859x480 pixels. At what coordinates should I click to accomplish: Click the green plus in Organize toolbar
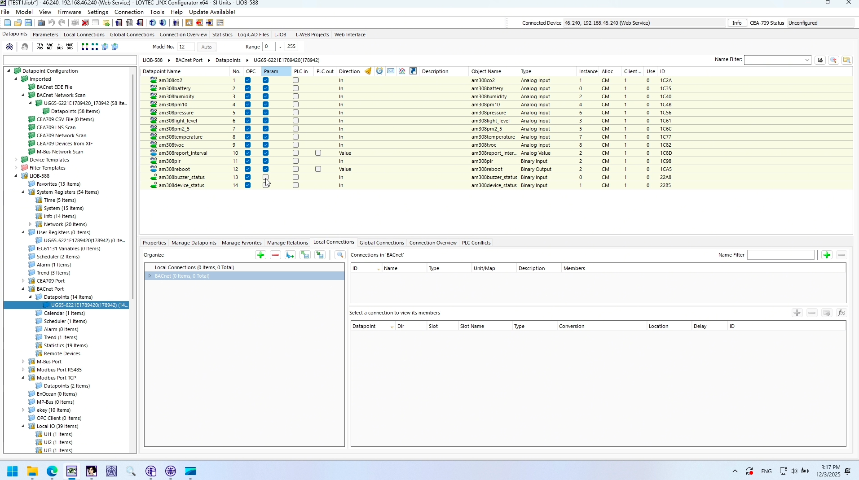(x=260, y=255)
